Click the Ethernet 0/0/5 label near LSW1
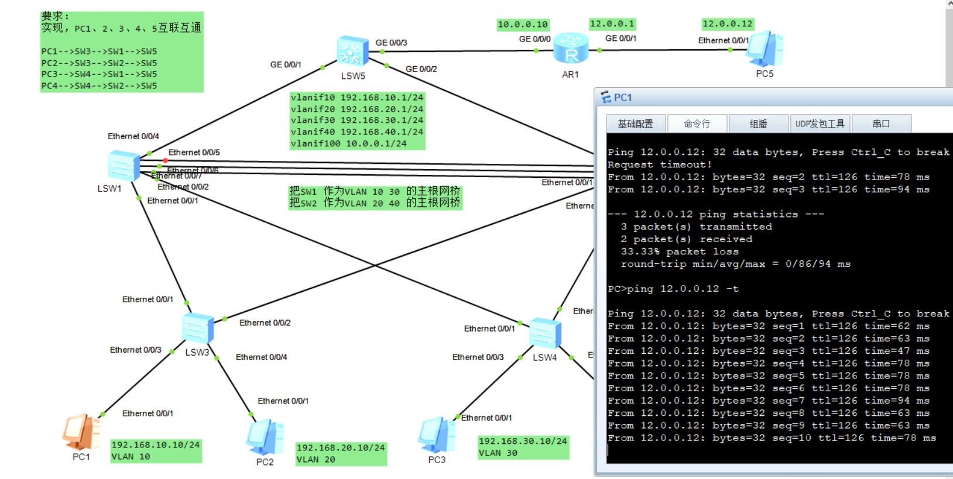This screenshot has height=479, width=953. (x=194, y=153)
